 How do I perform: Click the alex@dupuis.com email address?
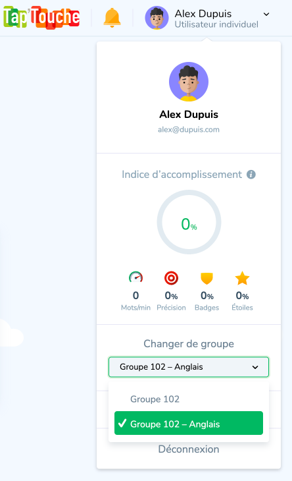click(189, 129)
